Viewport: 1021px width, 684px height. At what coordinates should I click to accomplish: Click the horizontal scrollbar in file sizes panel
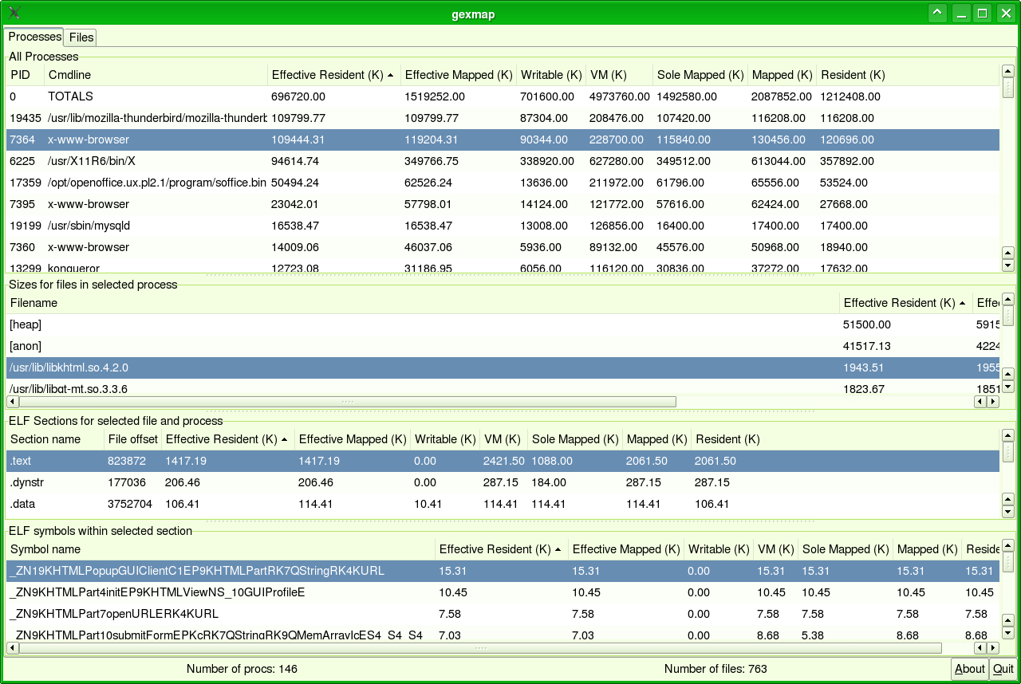tap(347, 403)
